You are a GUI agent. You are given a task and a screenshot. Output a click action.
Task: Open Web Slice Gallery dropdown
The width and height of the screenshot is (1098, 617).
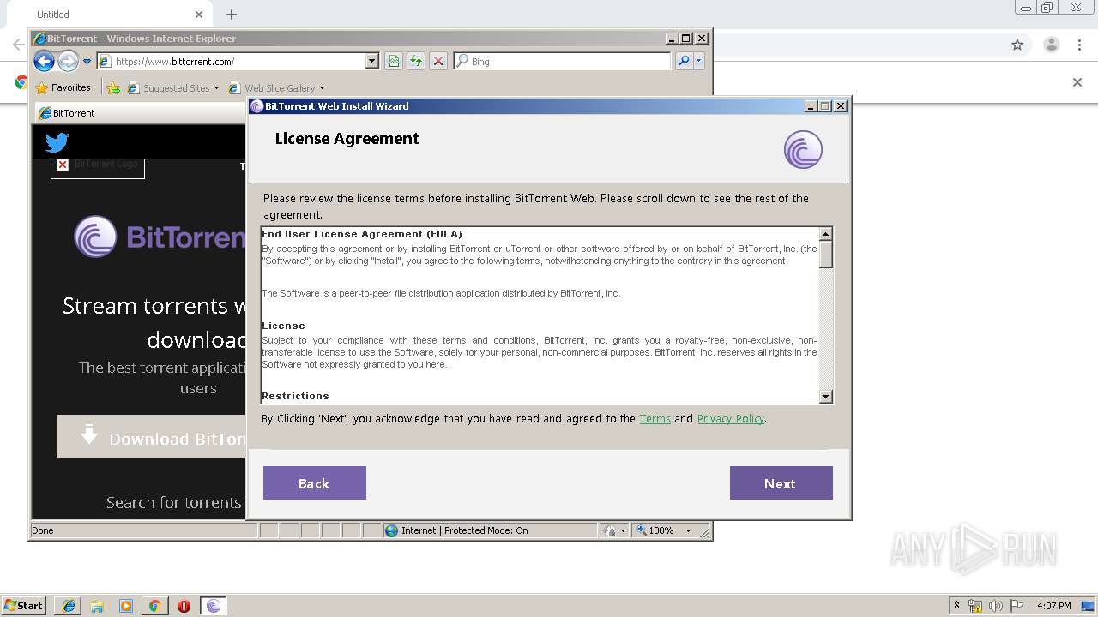(x=276, y=87)
